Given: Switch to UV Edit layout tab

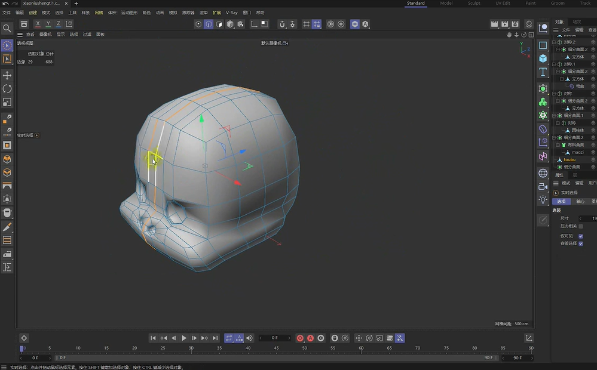Looking at the screenshot, I should coord(503,3).
